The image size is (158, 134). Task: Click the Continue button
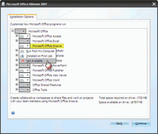(141, 124)
